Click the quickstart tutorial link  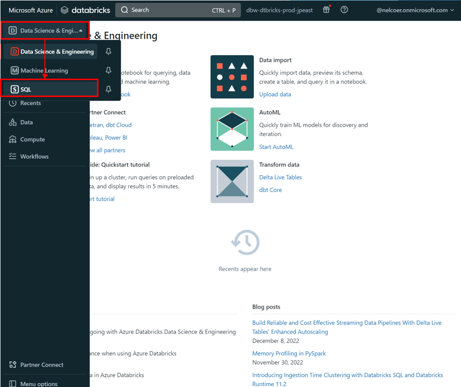click(x=102, y=199)
